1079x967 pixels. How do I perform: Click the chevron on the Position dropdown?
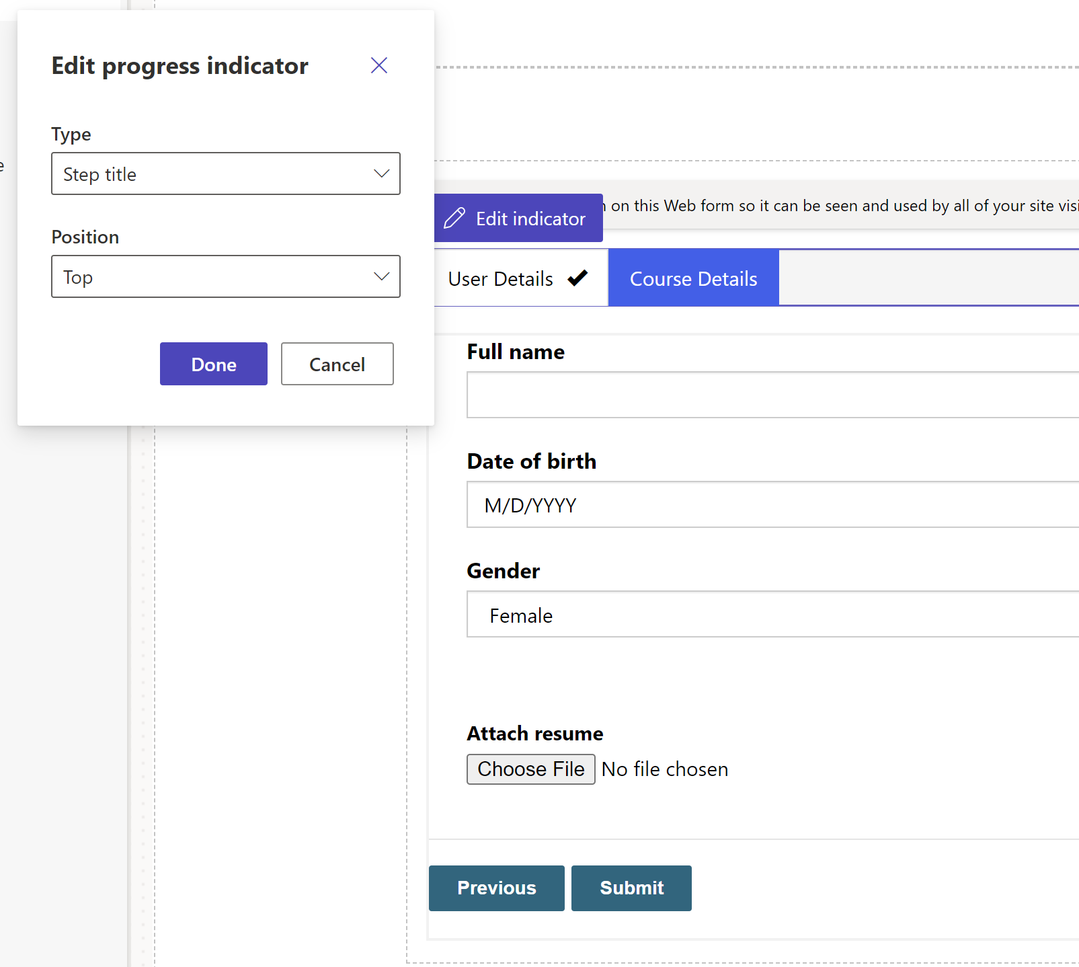(x=381, y=276)
